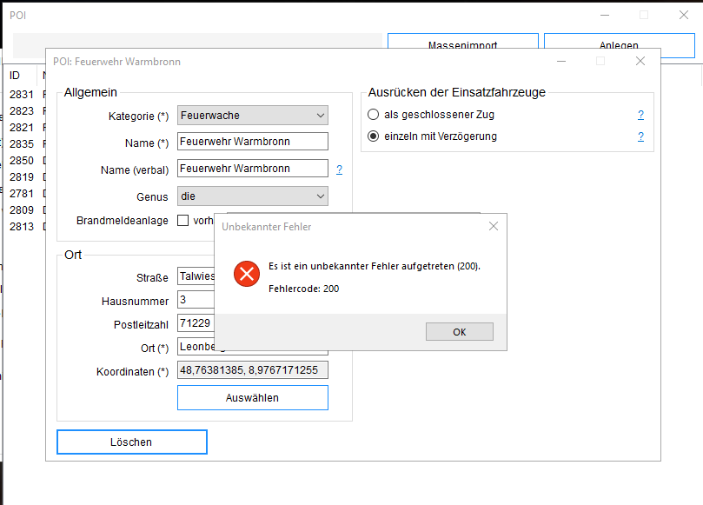Minimize the 'POI: Feuerwehr Warmbronn' window
703x505 pixels.
click(x=561, y=61)
